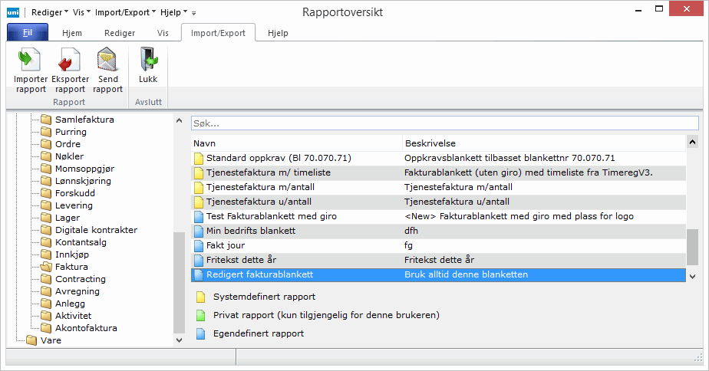This screenshot has width=709, height=371.
Task: Select the Faktura open folder icon
Action: (x=46, y=267)
